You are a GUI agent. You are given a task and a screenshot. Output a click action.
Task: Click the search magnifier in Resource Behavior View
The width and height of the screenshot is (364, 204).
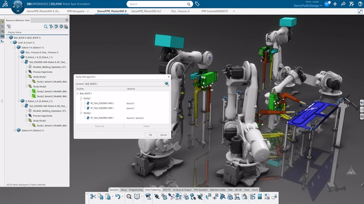pos(46,27)
